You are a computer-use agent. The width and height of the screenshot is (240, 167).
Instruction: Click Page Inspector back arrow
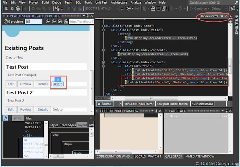[x=48, y=22]
